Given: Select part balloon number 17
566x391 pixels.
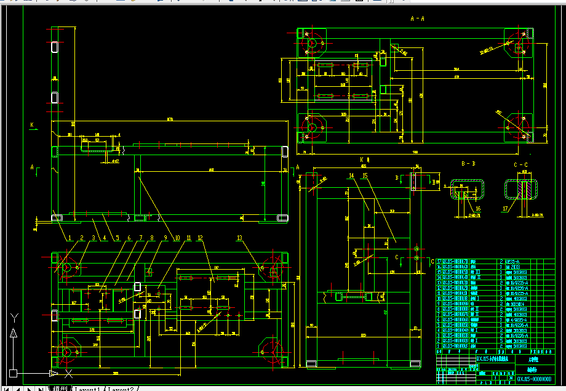Looking at the screenshot, I should (x=505, y=209).
